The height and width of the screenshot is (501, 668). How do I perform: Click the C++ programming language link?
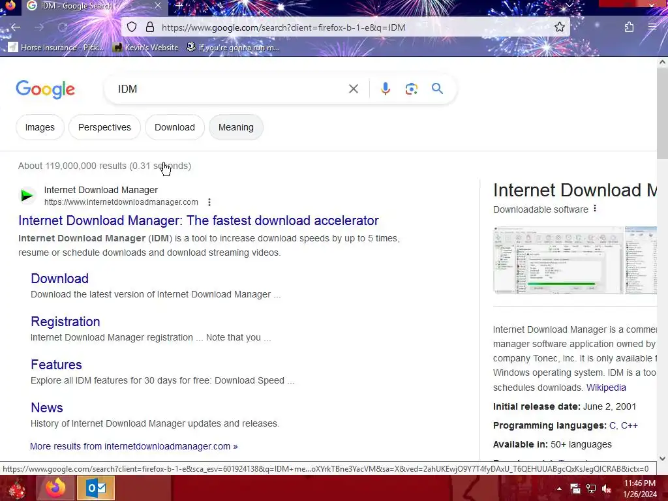[630, 425]
